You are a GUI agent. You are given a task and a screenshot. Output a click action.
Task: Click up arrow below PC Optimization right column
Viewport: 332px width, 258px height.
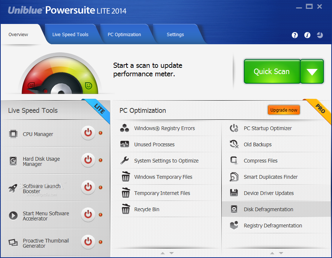click(272, 253)
